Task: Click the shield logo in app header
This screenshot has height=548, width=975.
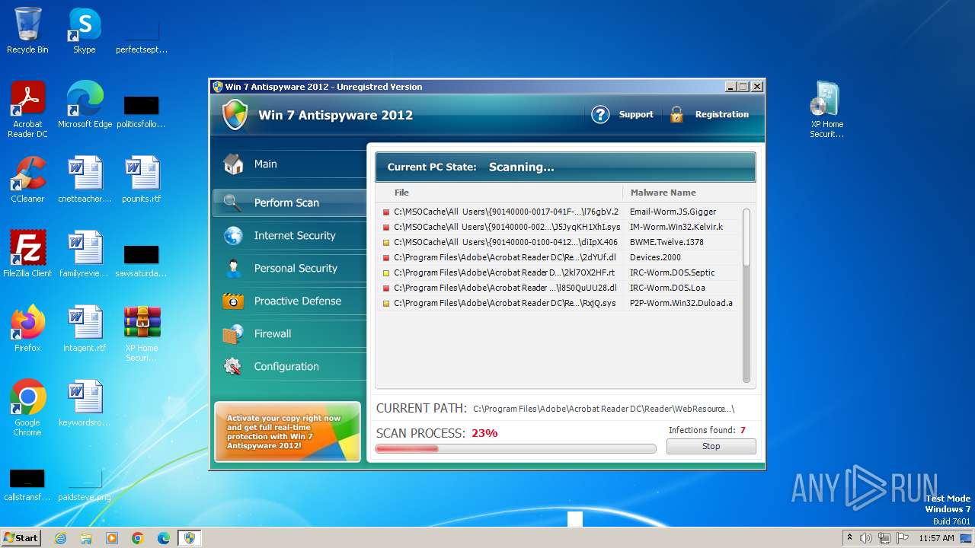Action: (235, 115)
